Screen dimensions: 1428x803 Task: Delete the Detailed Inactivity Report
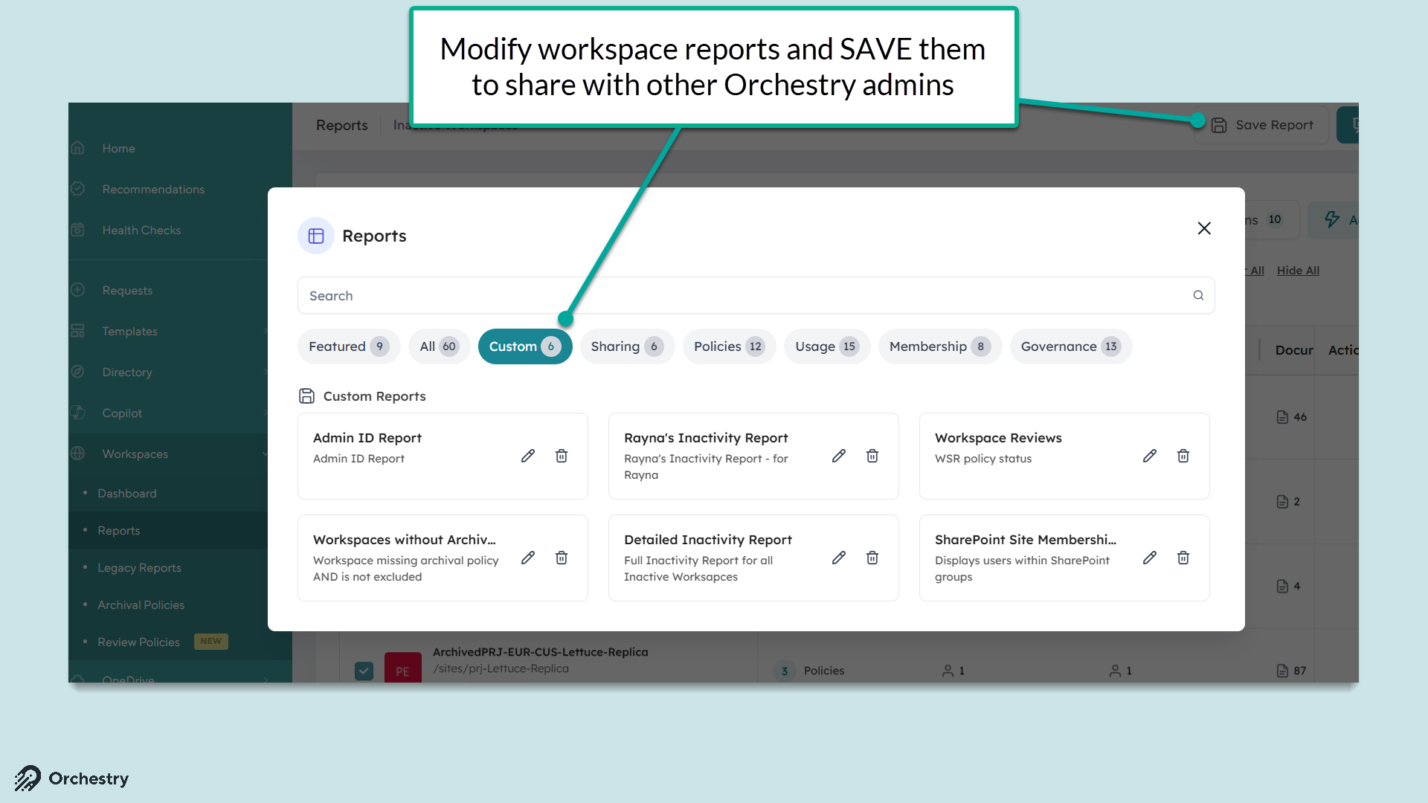click(872, 558)
